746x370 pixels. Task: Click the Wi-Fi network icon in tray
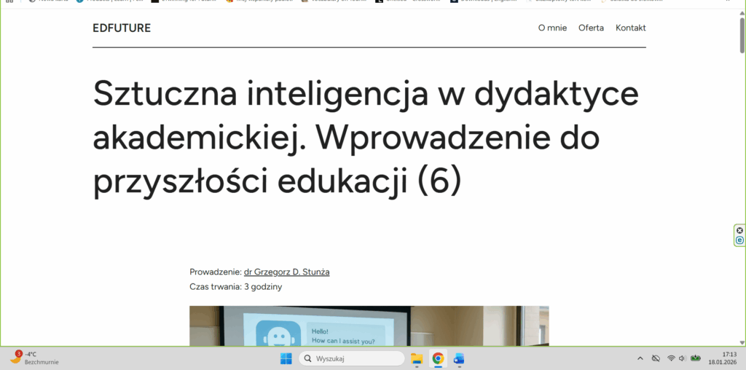(671, 358)
